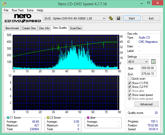Click the C1 Average value 48.69

click(35, 122)
